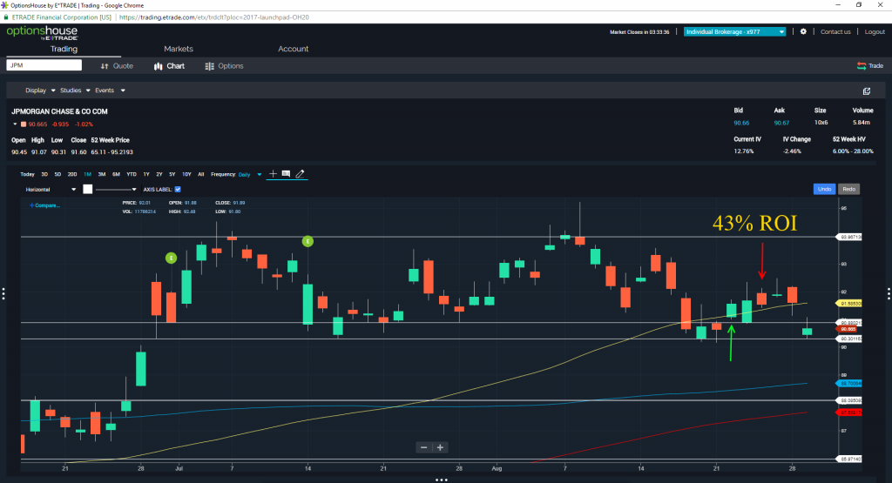
Task: Toggle the data tooltip box icon
Action: [x=286, y=174]
